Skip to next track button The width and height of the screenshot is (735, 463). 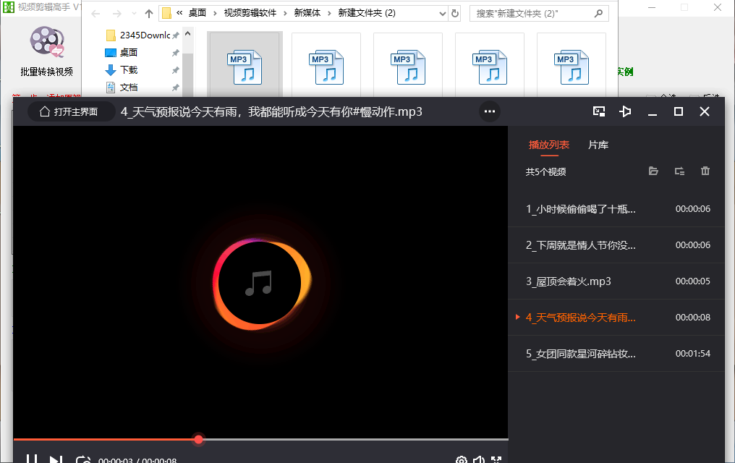click(56, 459)
